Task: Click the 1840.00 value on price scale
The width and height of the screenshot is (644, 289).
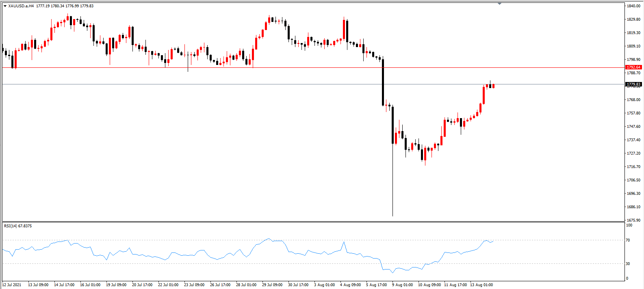Action: (x=633, y=6)
